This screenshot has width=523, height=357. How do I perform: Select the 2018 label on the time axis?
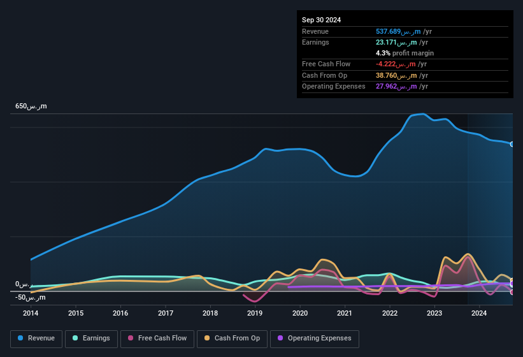[210, 313]
